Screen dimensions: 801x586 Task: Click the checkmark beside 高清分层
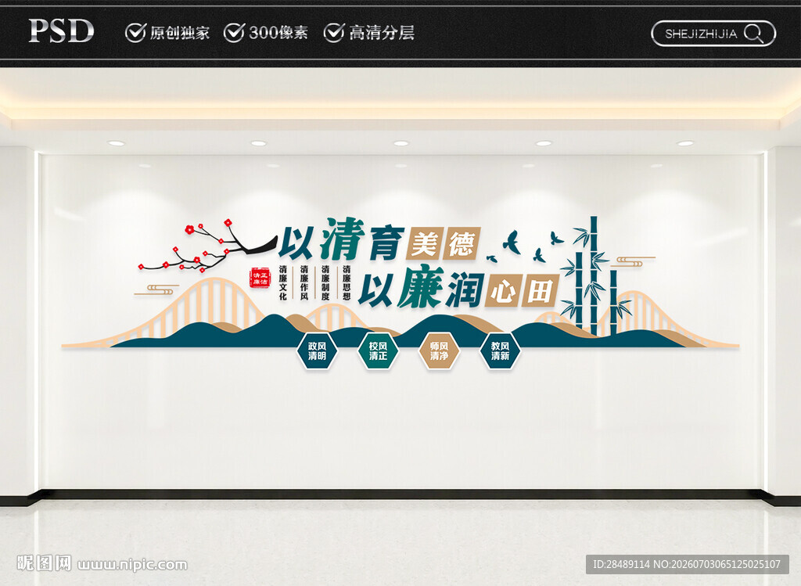(333, 33)
